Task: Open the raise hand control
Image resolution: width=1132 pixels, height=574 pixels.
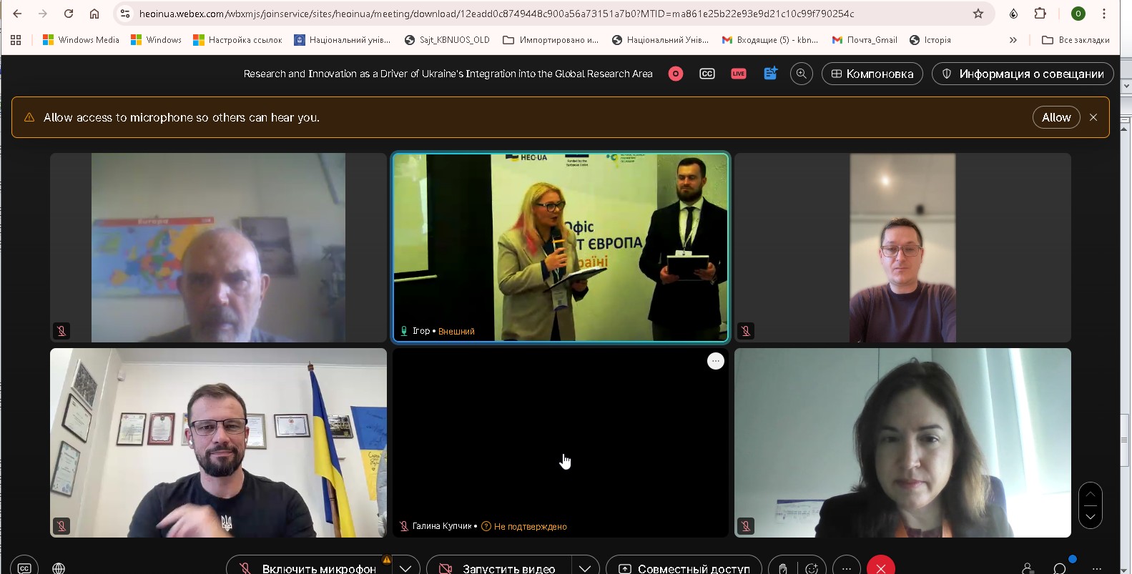Action: 783,568
